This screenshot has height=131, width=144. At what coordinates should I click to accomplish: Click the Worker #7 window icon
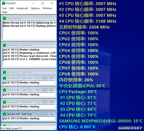(4, 102)
